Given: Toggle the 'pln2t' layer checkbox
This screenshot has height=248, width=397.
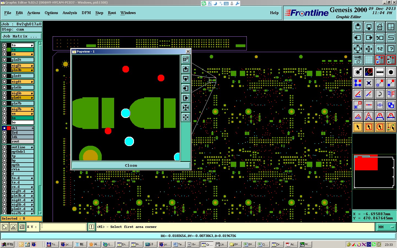Looking at the screenshot, I should 4,60.
